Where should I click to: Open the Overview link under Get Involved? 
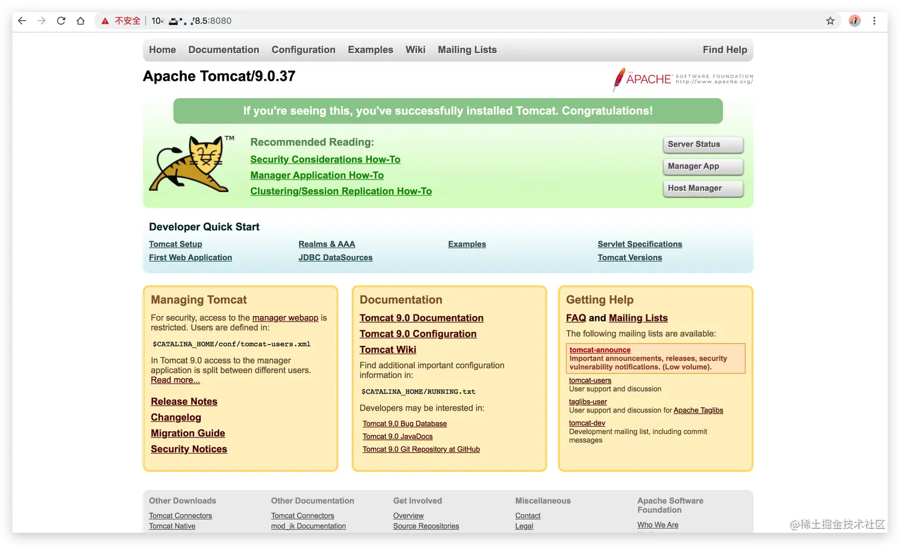pos(408,516)
